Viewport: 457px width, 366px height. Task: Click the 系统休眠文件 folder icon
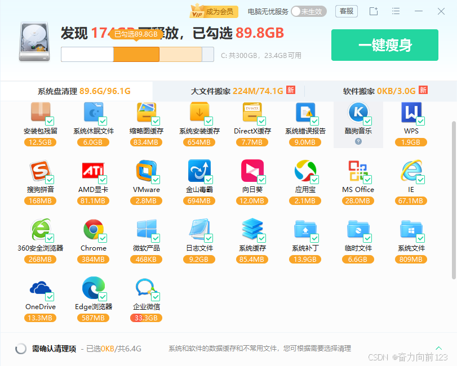point(94,111)
